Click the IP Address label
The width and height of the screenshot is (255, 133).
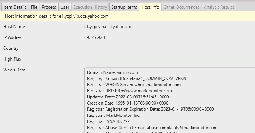tap(13, 37)
